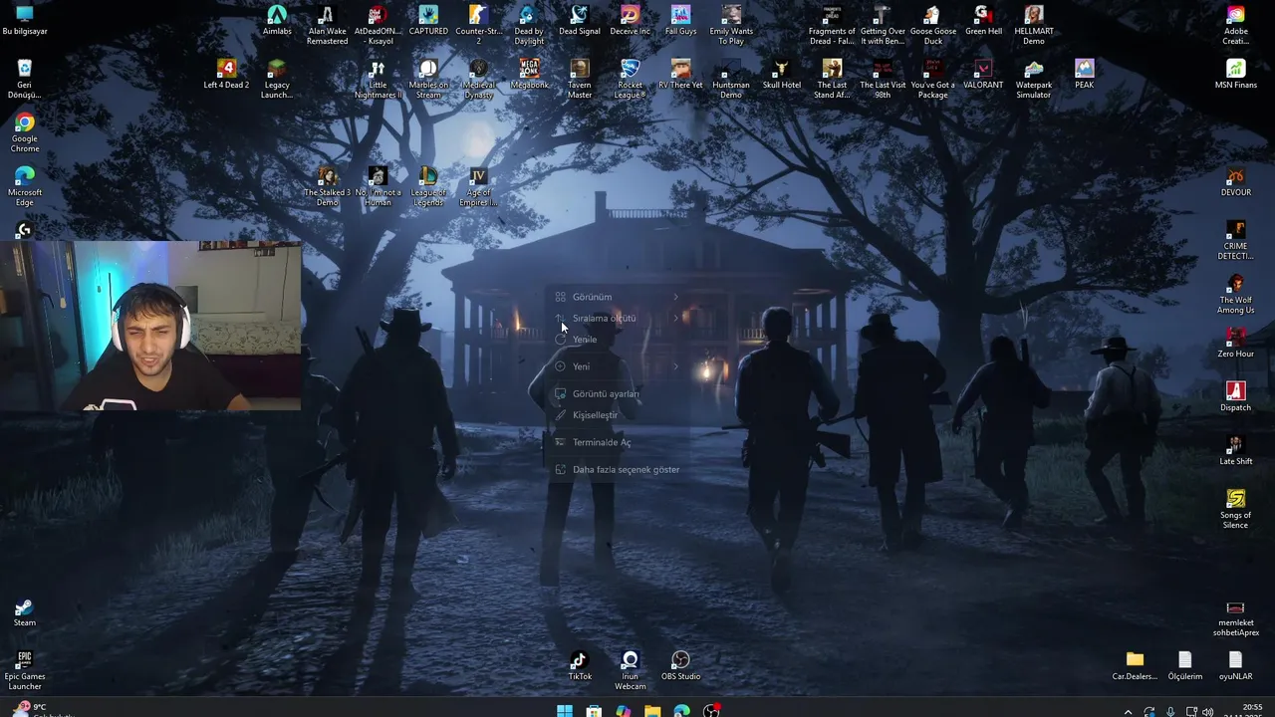Select Emily Wants To Play icon

731,25
